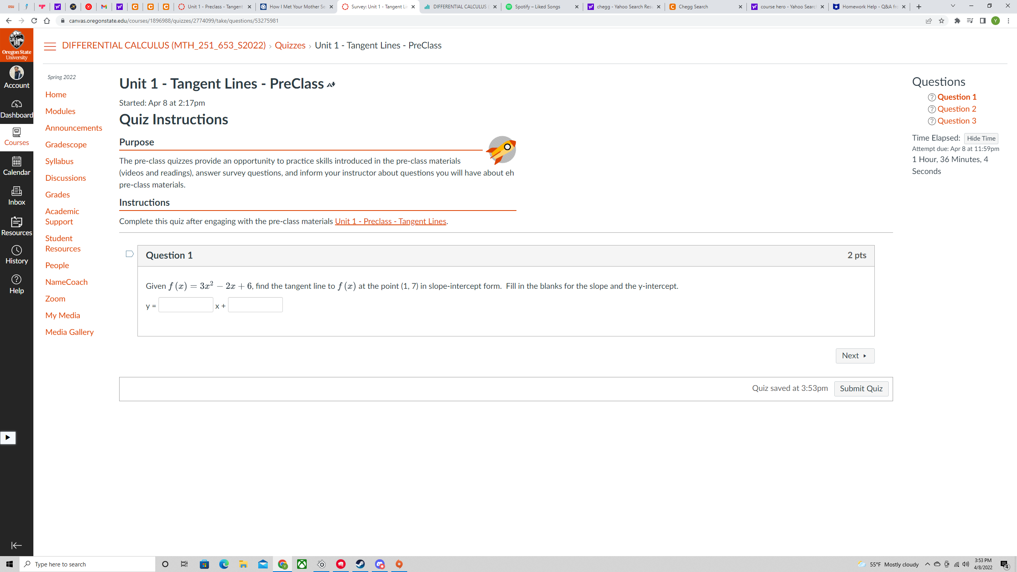Open Gradescope in course menu
The height and width of the screenshot is (572, 1017).
click(66, 145)
